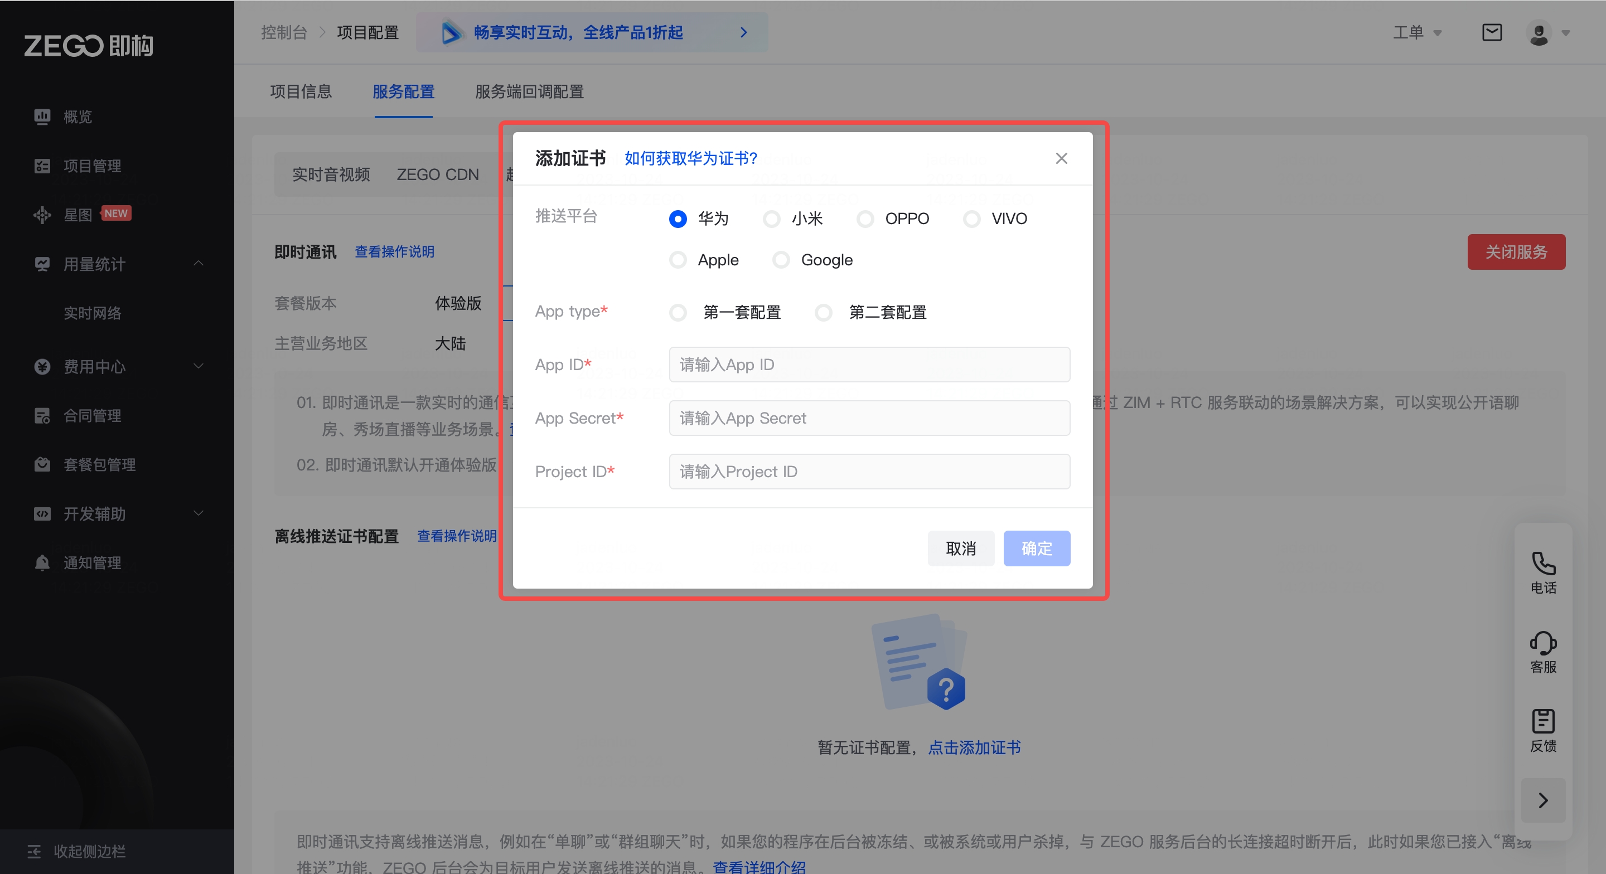Click the 收起侧边栏 collapse icon

[x=34, y=852]
